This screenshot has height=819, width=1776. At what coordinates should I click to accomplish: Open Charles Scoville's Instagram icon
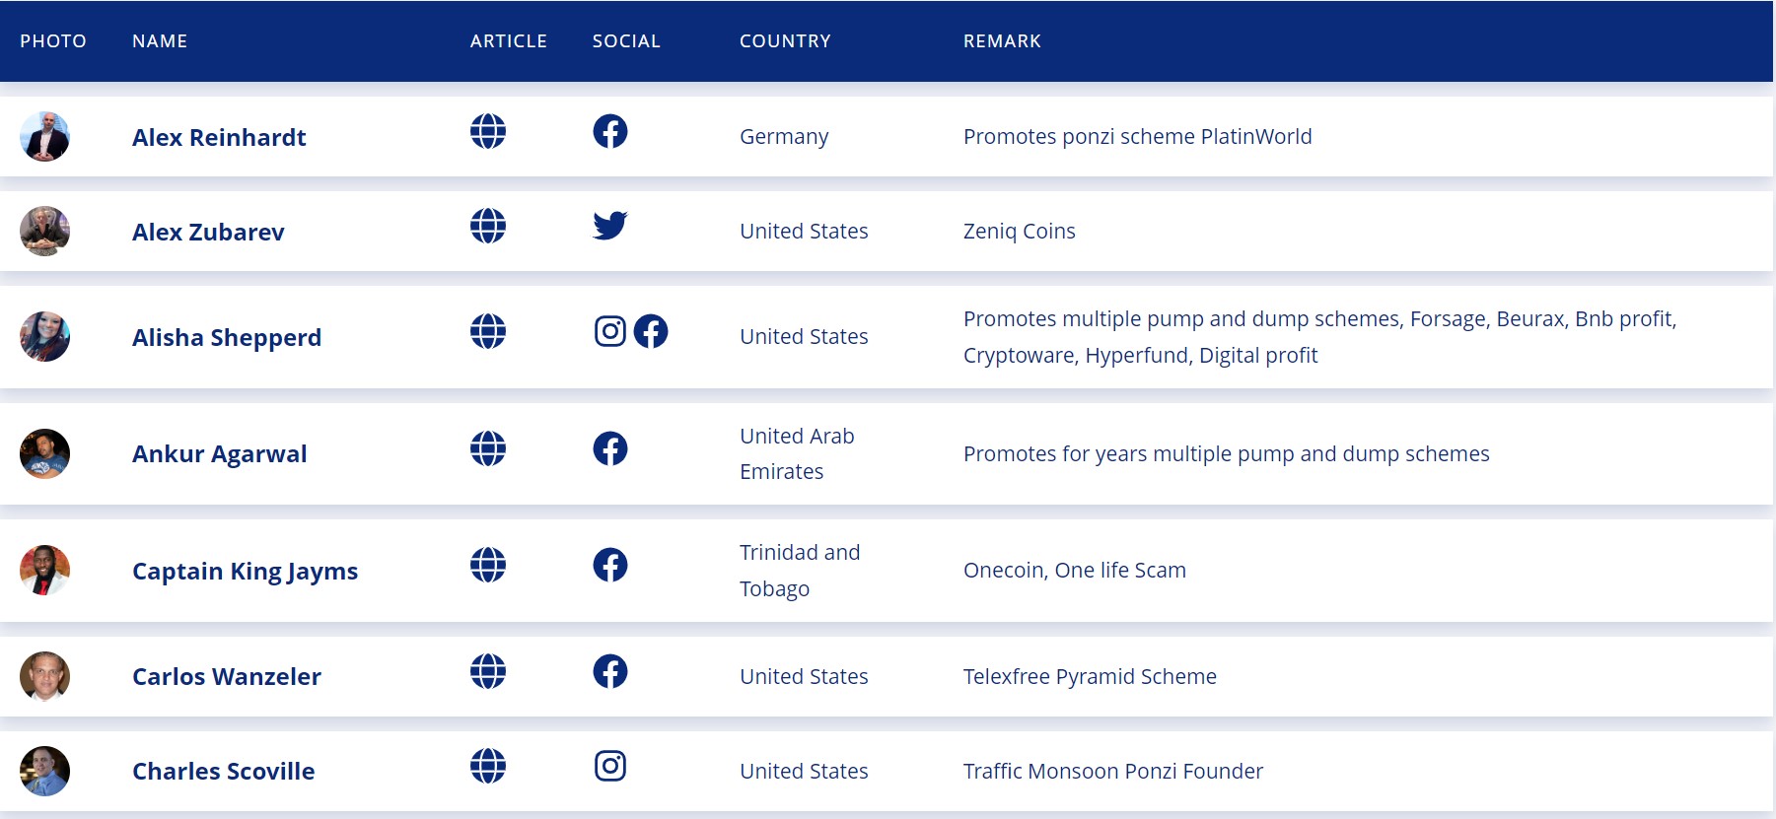[x=610, y=766]
